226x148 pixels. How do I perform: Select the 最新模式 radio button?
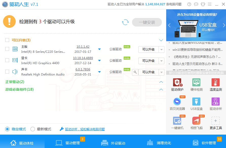[33, 129]
